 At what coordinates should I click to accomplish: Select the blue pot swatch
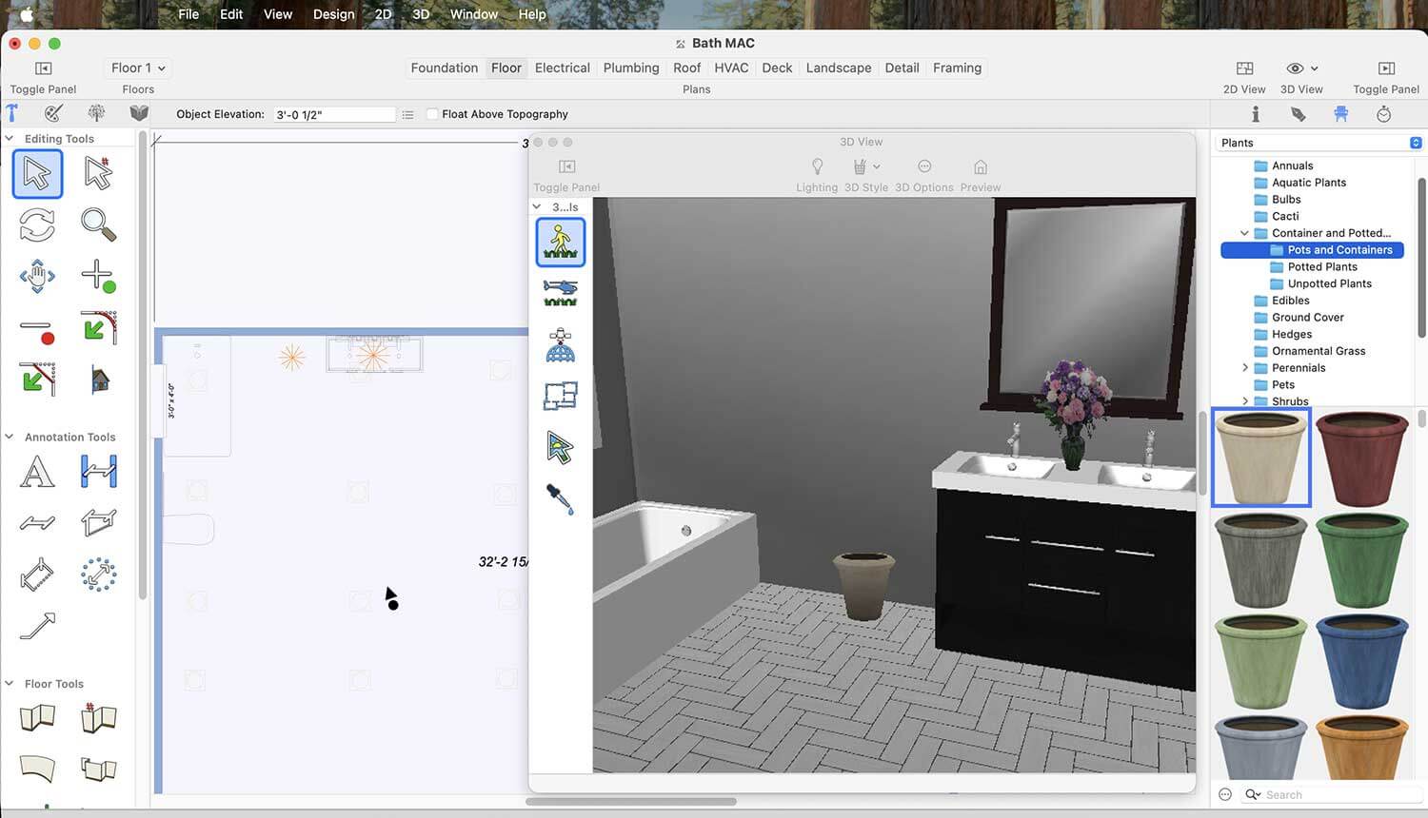click(1361, 660)
